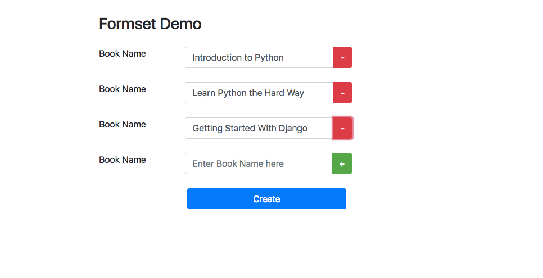Focus the Introduction to Python text field
The width and height of the screenshot is (543, 278).
(259, 57)
